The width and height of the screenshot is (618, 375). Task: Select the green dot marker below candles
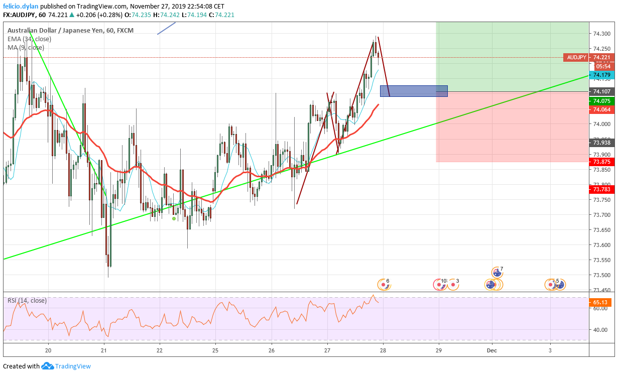tap(174, 218)
